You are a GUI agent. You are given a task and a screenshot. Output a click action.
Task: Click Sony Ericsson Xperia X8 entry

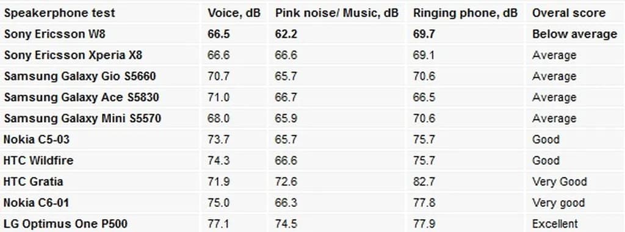tap(73, 55)
